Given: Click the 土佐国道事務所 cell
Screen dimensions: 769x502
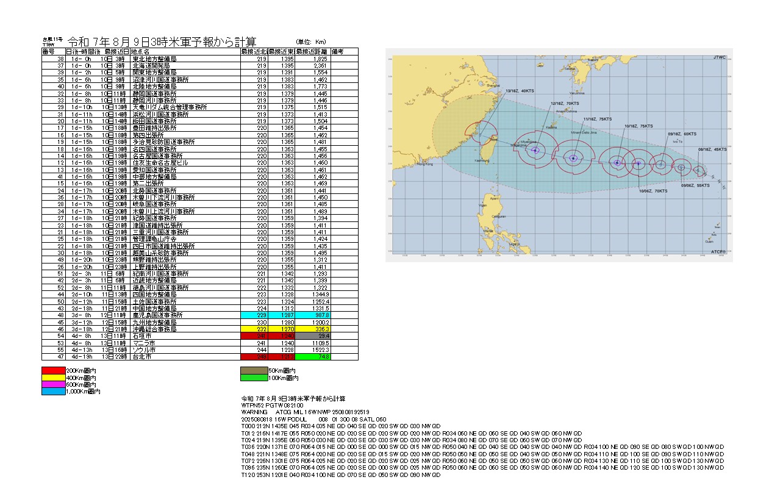Looking at the screenshot, I should pyautogui.click(x=185, y=301).
